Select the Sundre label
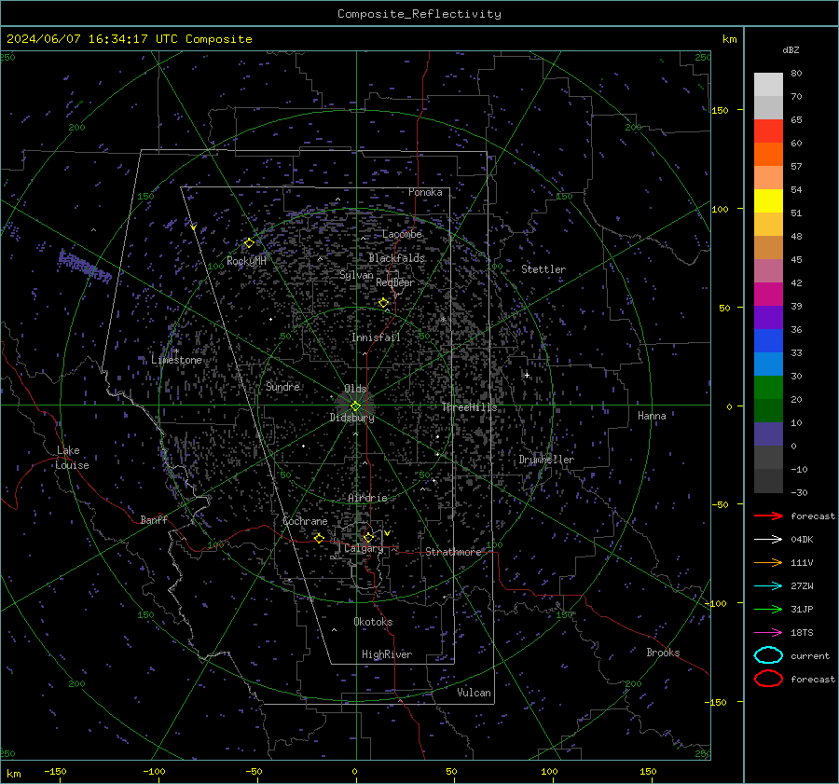The image size is (839, 784). pos(282,387)
